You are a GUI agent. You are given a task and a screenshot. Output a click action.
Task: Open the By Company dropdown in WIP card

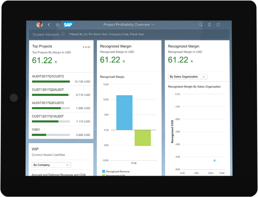tap(51, 165)
